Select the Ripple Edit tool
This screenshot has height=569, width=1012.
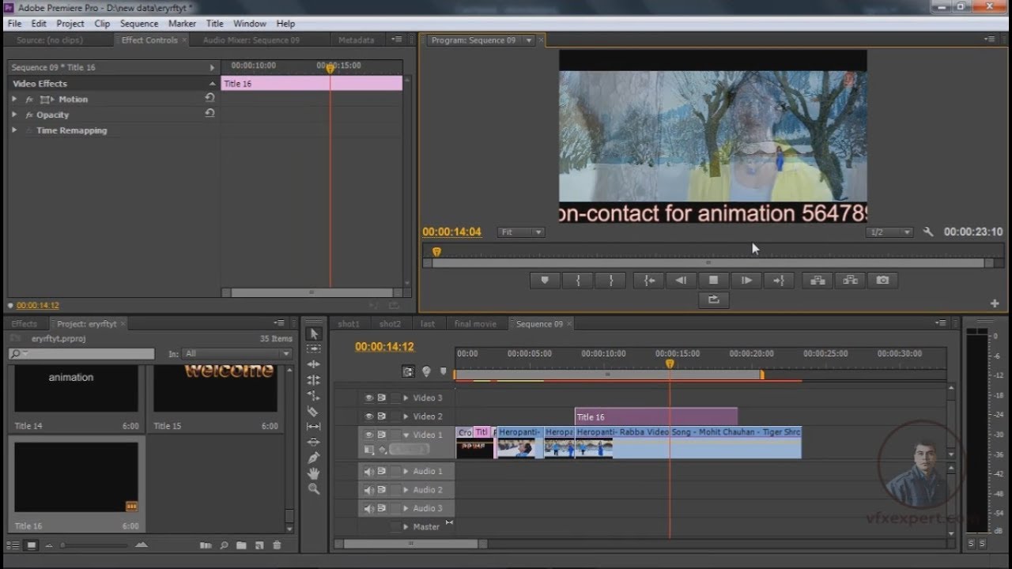pyautogui.click(x=314, y=364)
